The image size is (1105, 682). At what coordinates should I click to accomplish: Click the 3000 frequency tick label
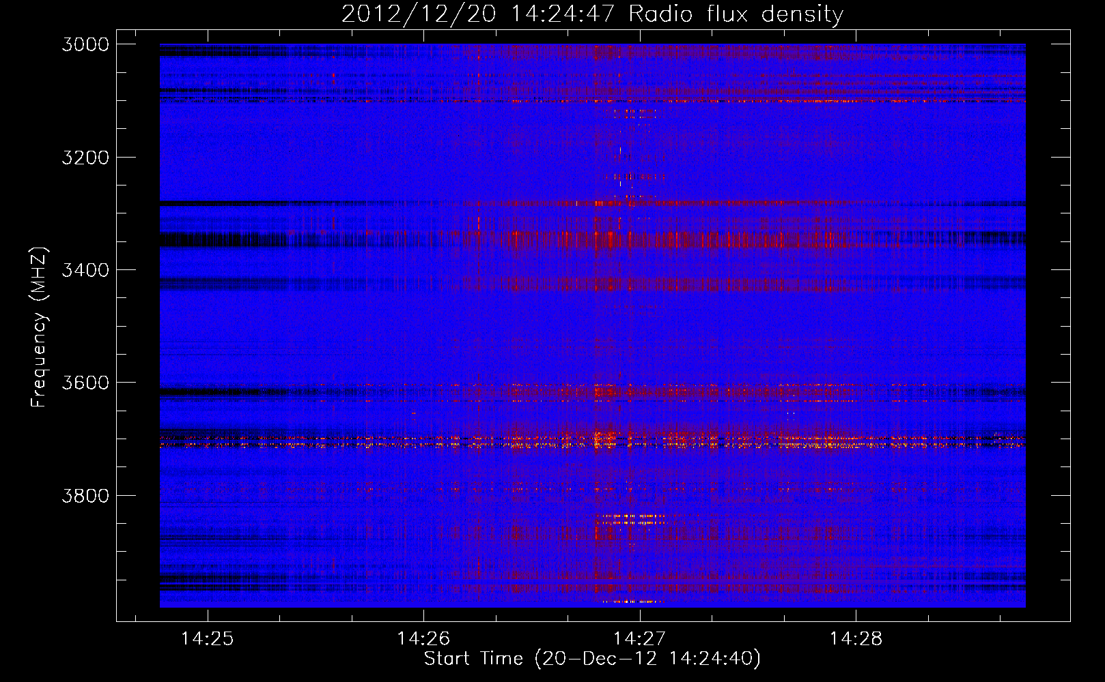(85, 44)
